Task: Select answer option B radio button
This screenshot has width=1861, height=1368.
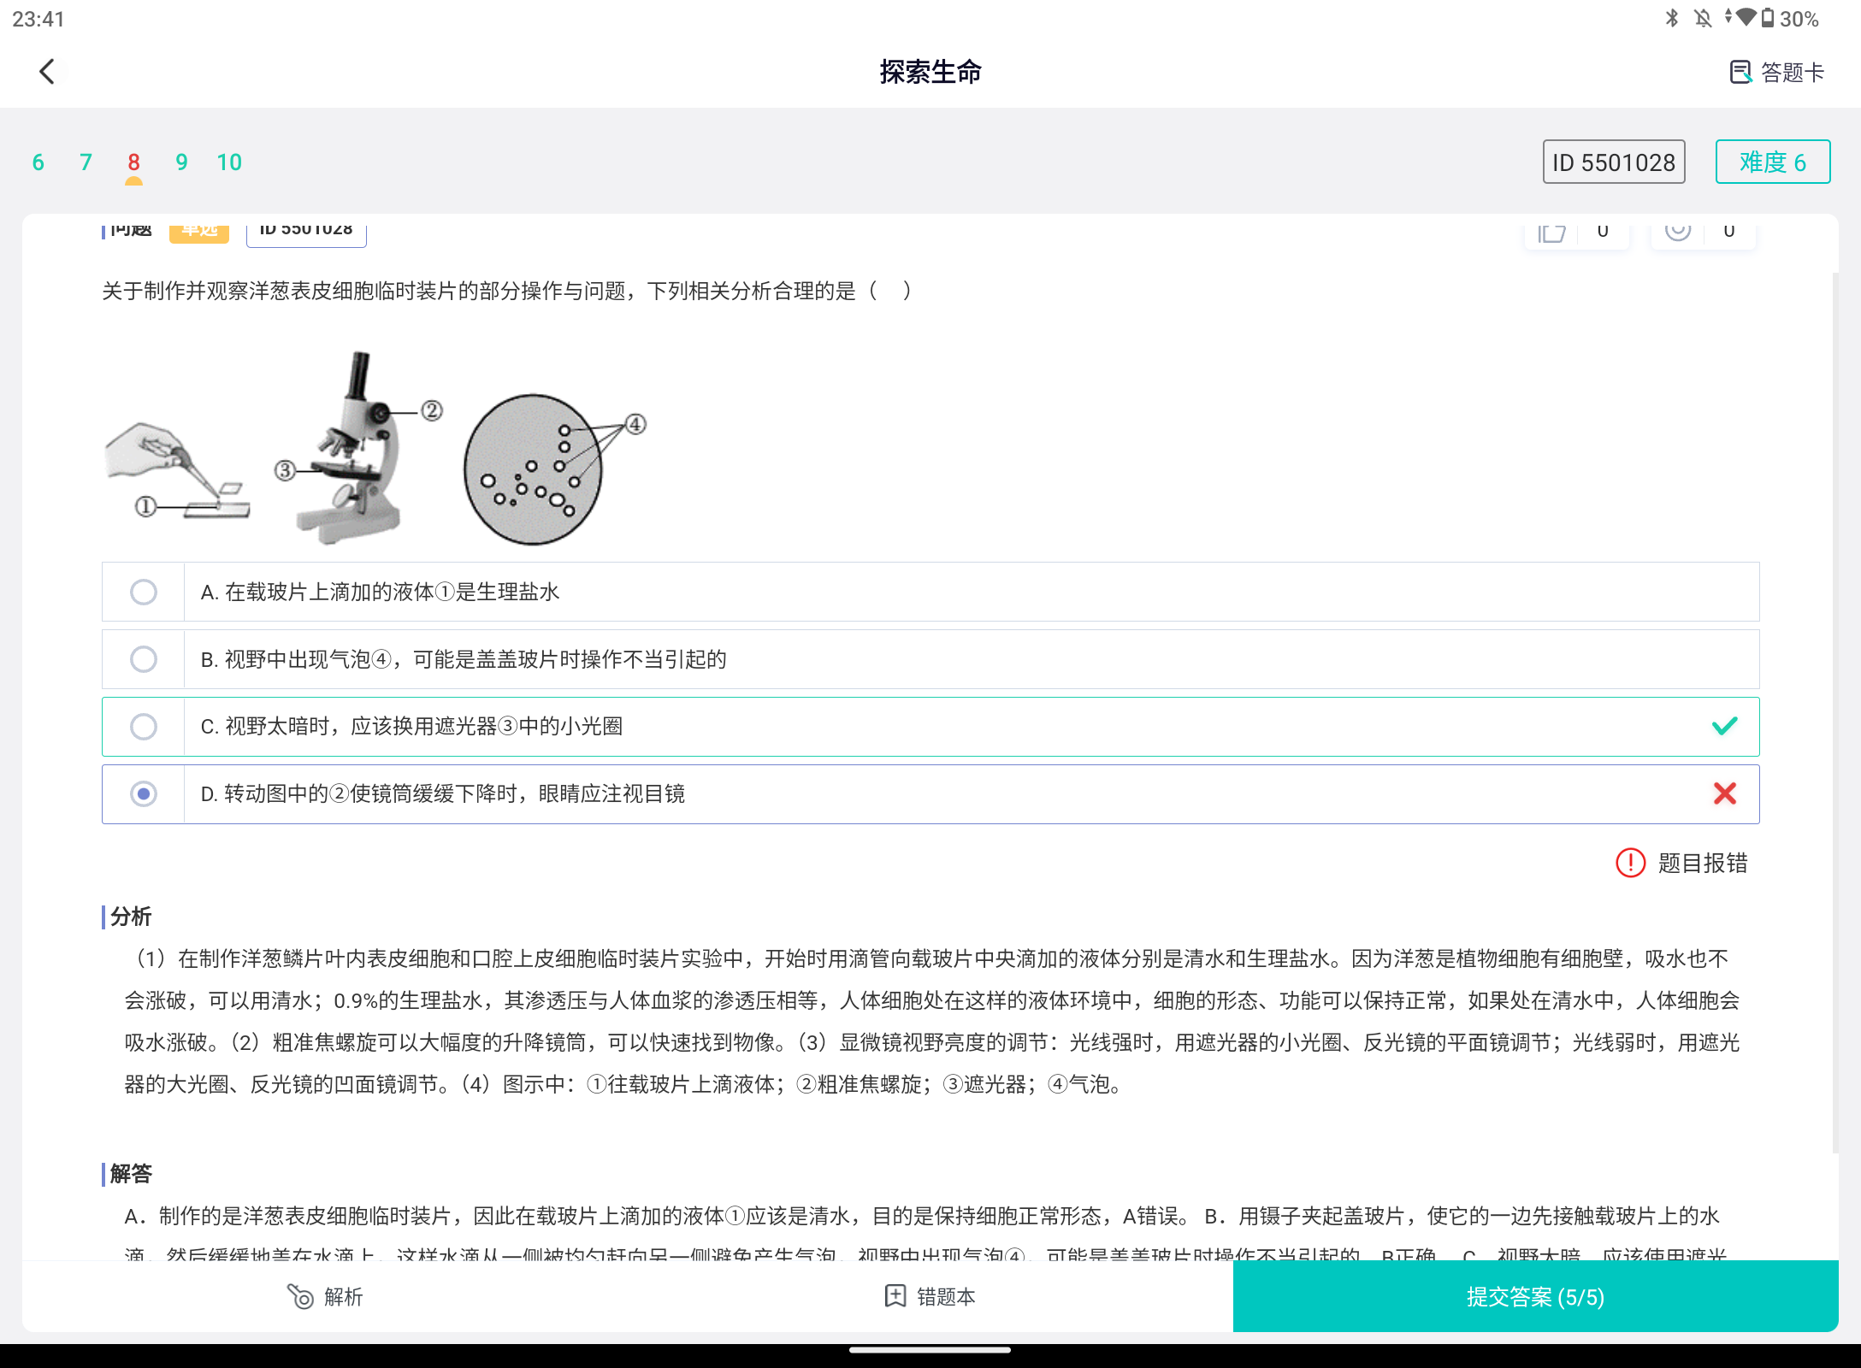Action: (144, 658)
